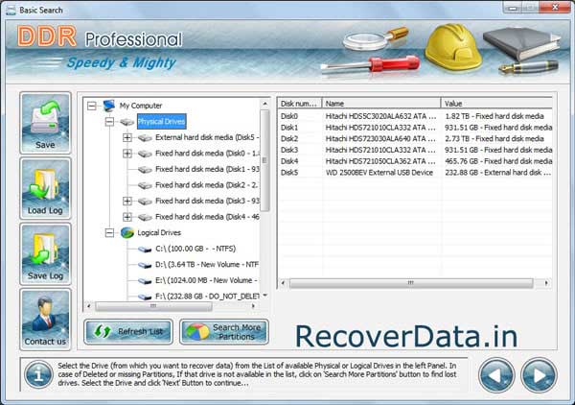Click Search More Partitions button

coord(224,332)
